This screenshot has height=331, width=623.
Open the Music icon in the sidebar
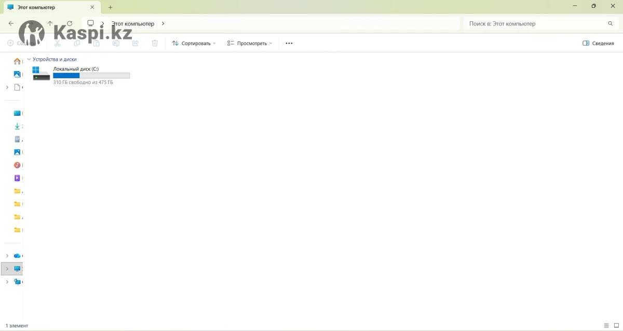(17, 165)
